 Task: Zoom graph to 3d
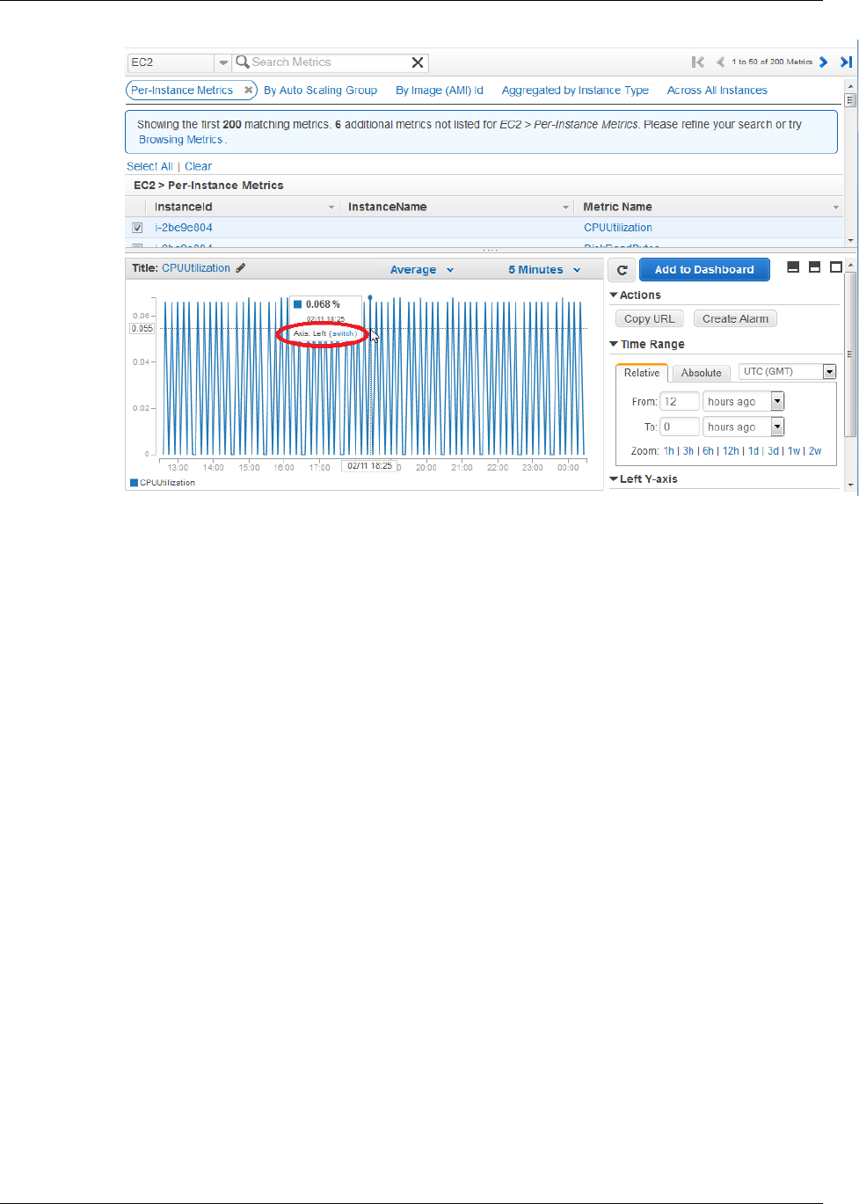(x=773, y=451)
